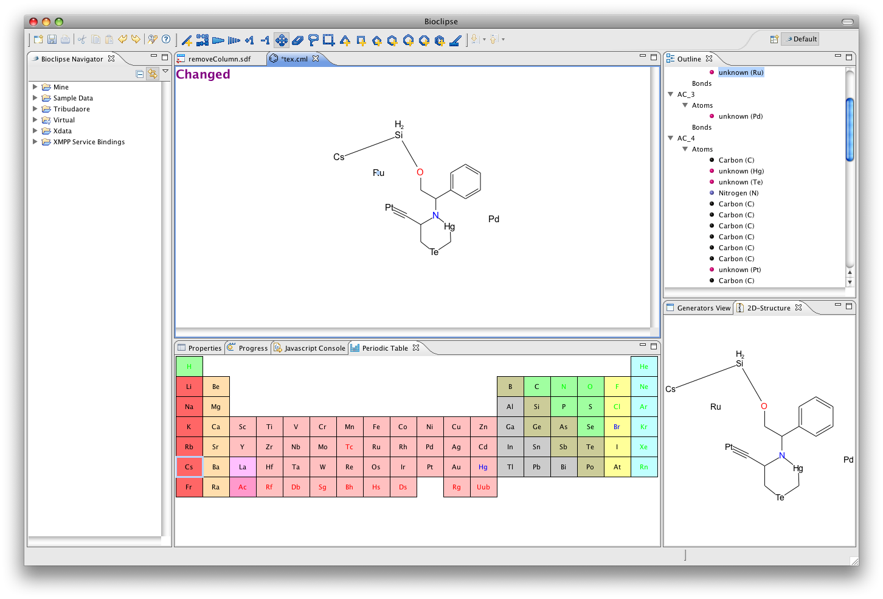Open the navigator view menu dropdown
883x599 pixels.
click(165, 72)
